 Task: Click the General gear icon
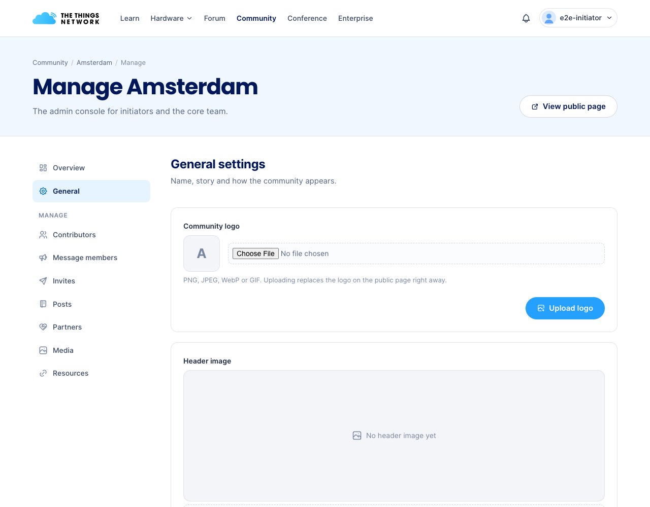coord(43,191)
